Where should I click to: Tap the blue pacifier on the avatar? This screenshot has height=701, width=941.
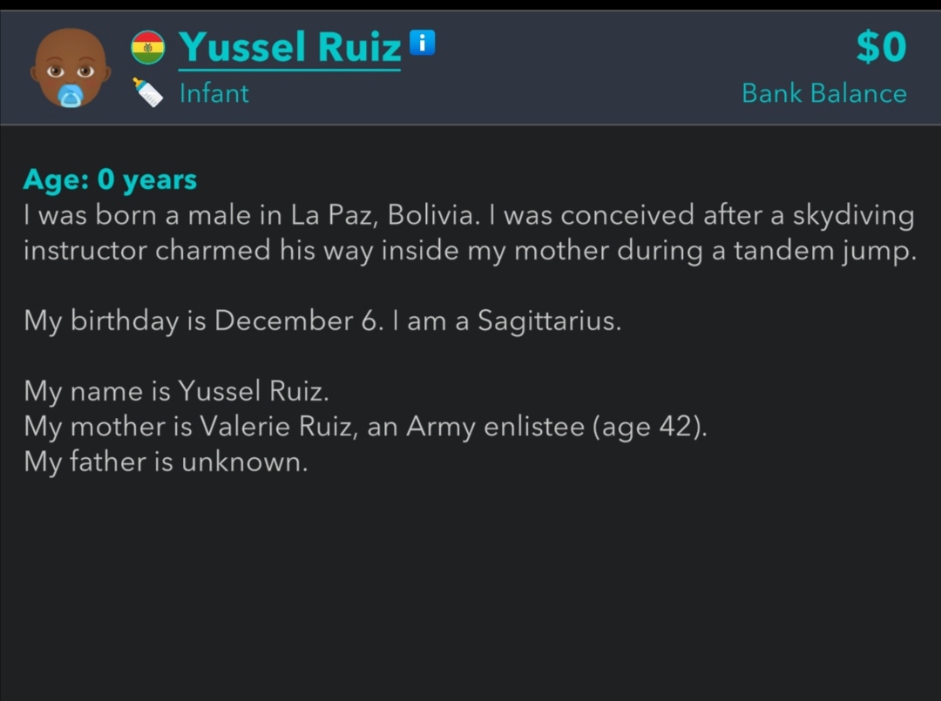[x=70, y=96]
